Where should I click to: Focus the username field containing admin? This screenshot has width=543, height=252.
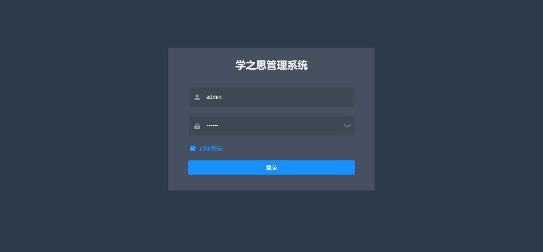271,97
